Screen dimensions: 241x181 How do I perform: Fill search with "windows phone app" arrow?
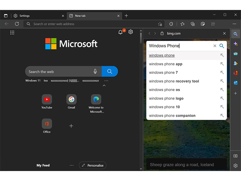coord(222,64)
